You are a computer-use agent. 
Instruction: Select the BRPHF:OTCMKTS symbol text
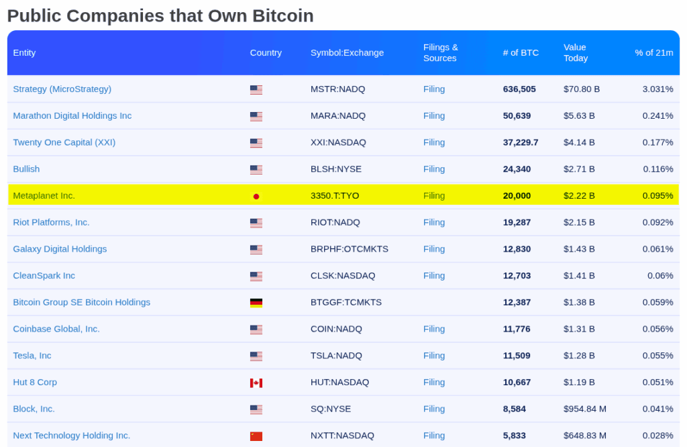point(350,249)
